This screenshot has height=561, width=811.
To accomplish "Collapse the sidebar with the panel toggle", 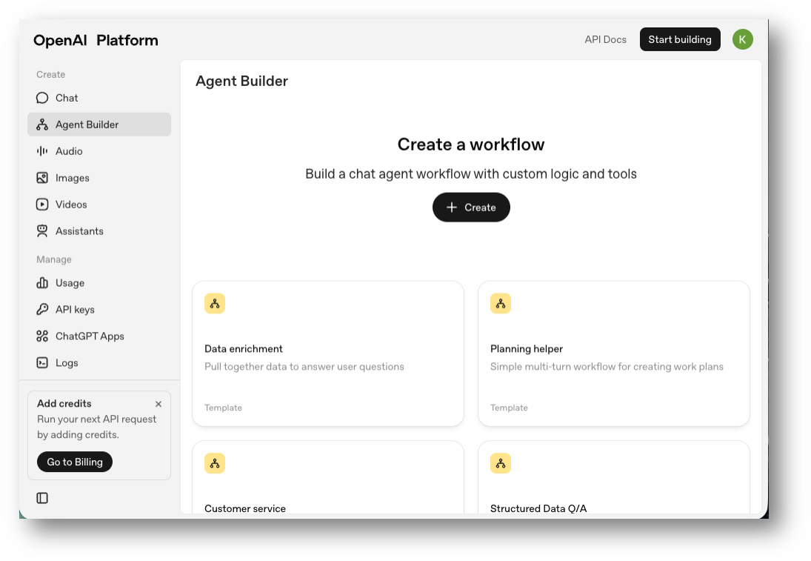I will pos(42,498).
